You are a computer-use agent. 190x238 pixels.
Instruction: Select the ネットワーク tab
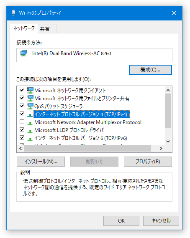point(24,28)
